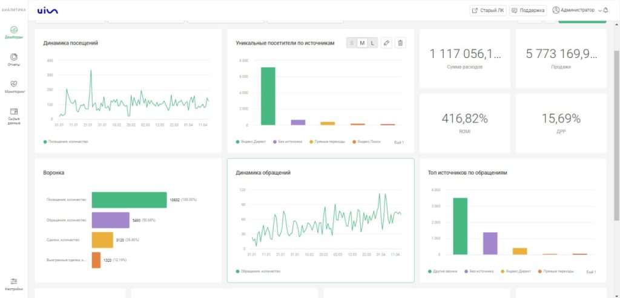Open the Отчеты reports icon
The image size is (620, 298).
[14, 59]
